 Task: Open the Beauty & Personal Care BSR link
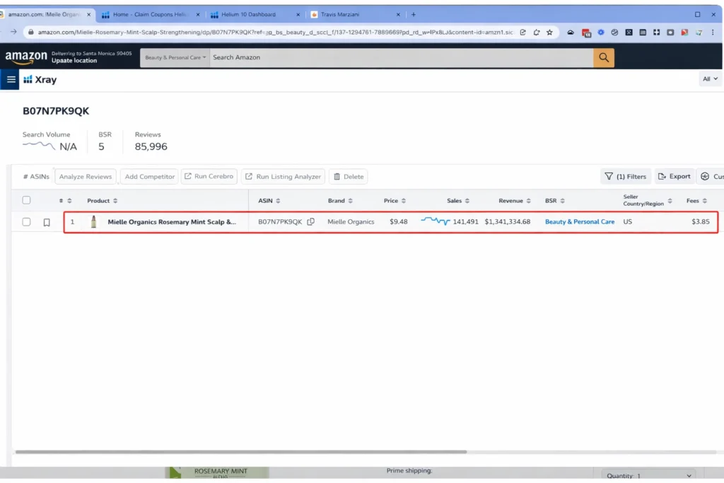click(580, 221)
